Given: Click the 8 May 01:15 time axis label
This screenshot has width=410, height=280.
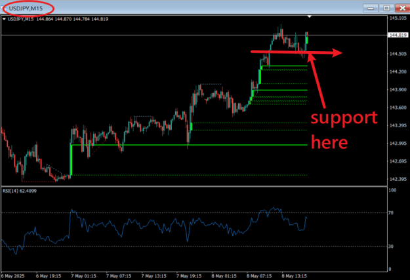Looking at the screenshot, I should click(224, 276).
